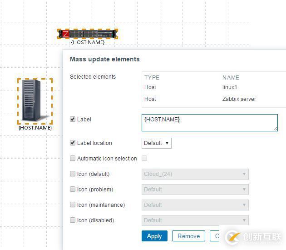Click the Selected elements field label
Viewport: 286px width, 250px height.
click(x=93, y=77)
